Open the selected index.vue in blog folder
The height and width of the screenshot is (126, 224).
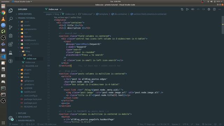point(31,58)
